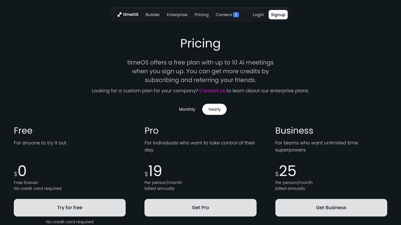
Task: Click the Free plan title
Action: 23,130
